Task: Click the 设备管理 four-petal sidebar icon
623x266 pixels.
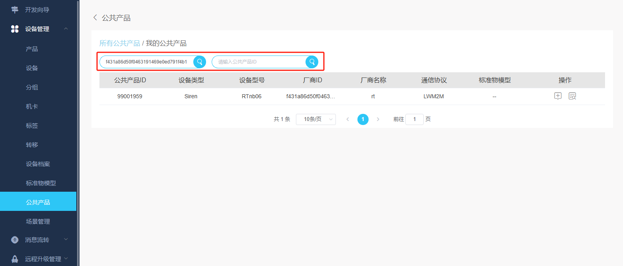Action: [15, 29]
